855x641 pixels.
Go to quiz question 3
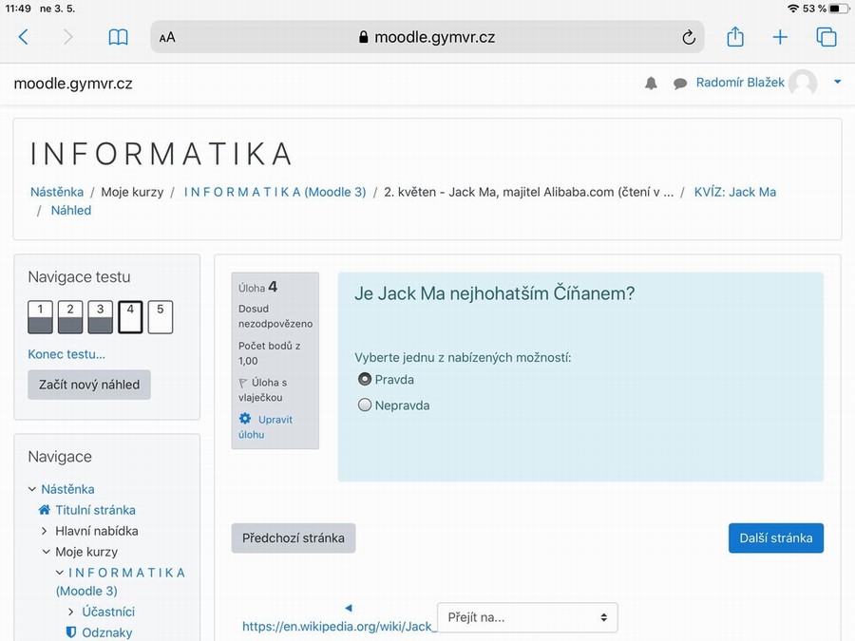101,316
